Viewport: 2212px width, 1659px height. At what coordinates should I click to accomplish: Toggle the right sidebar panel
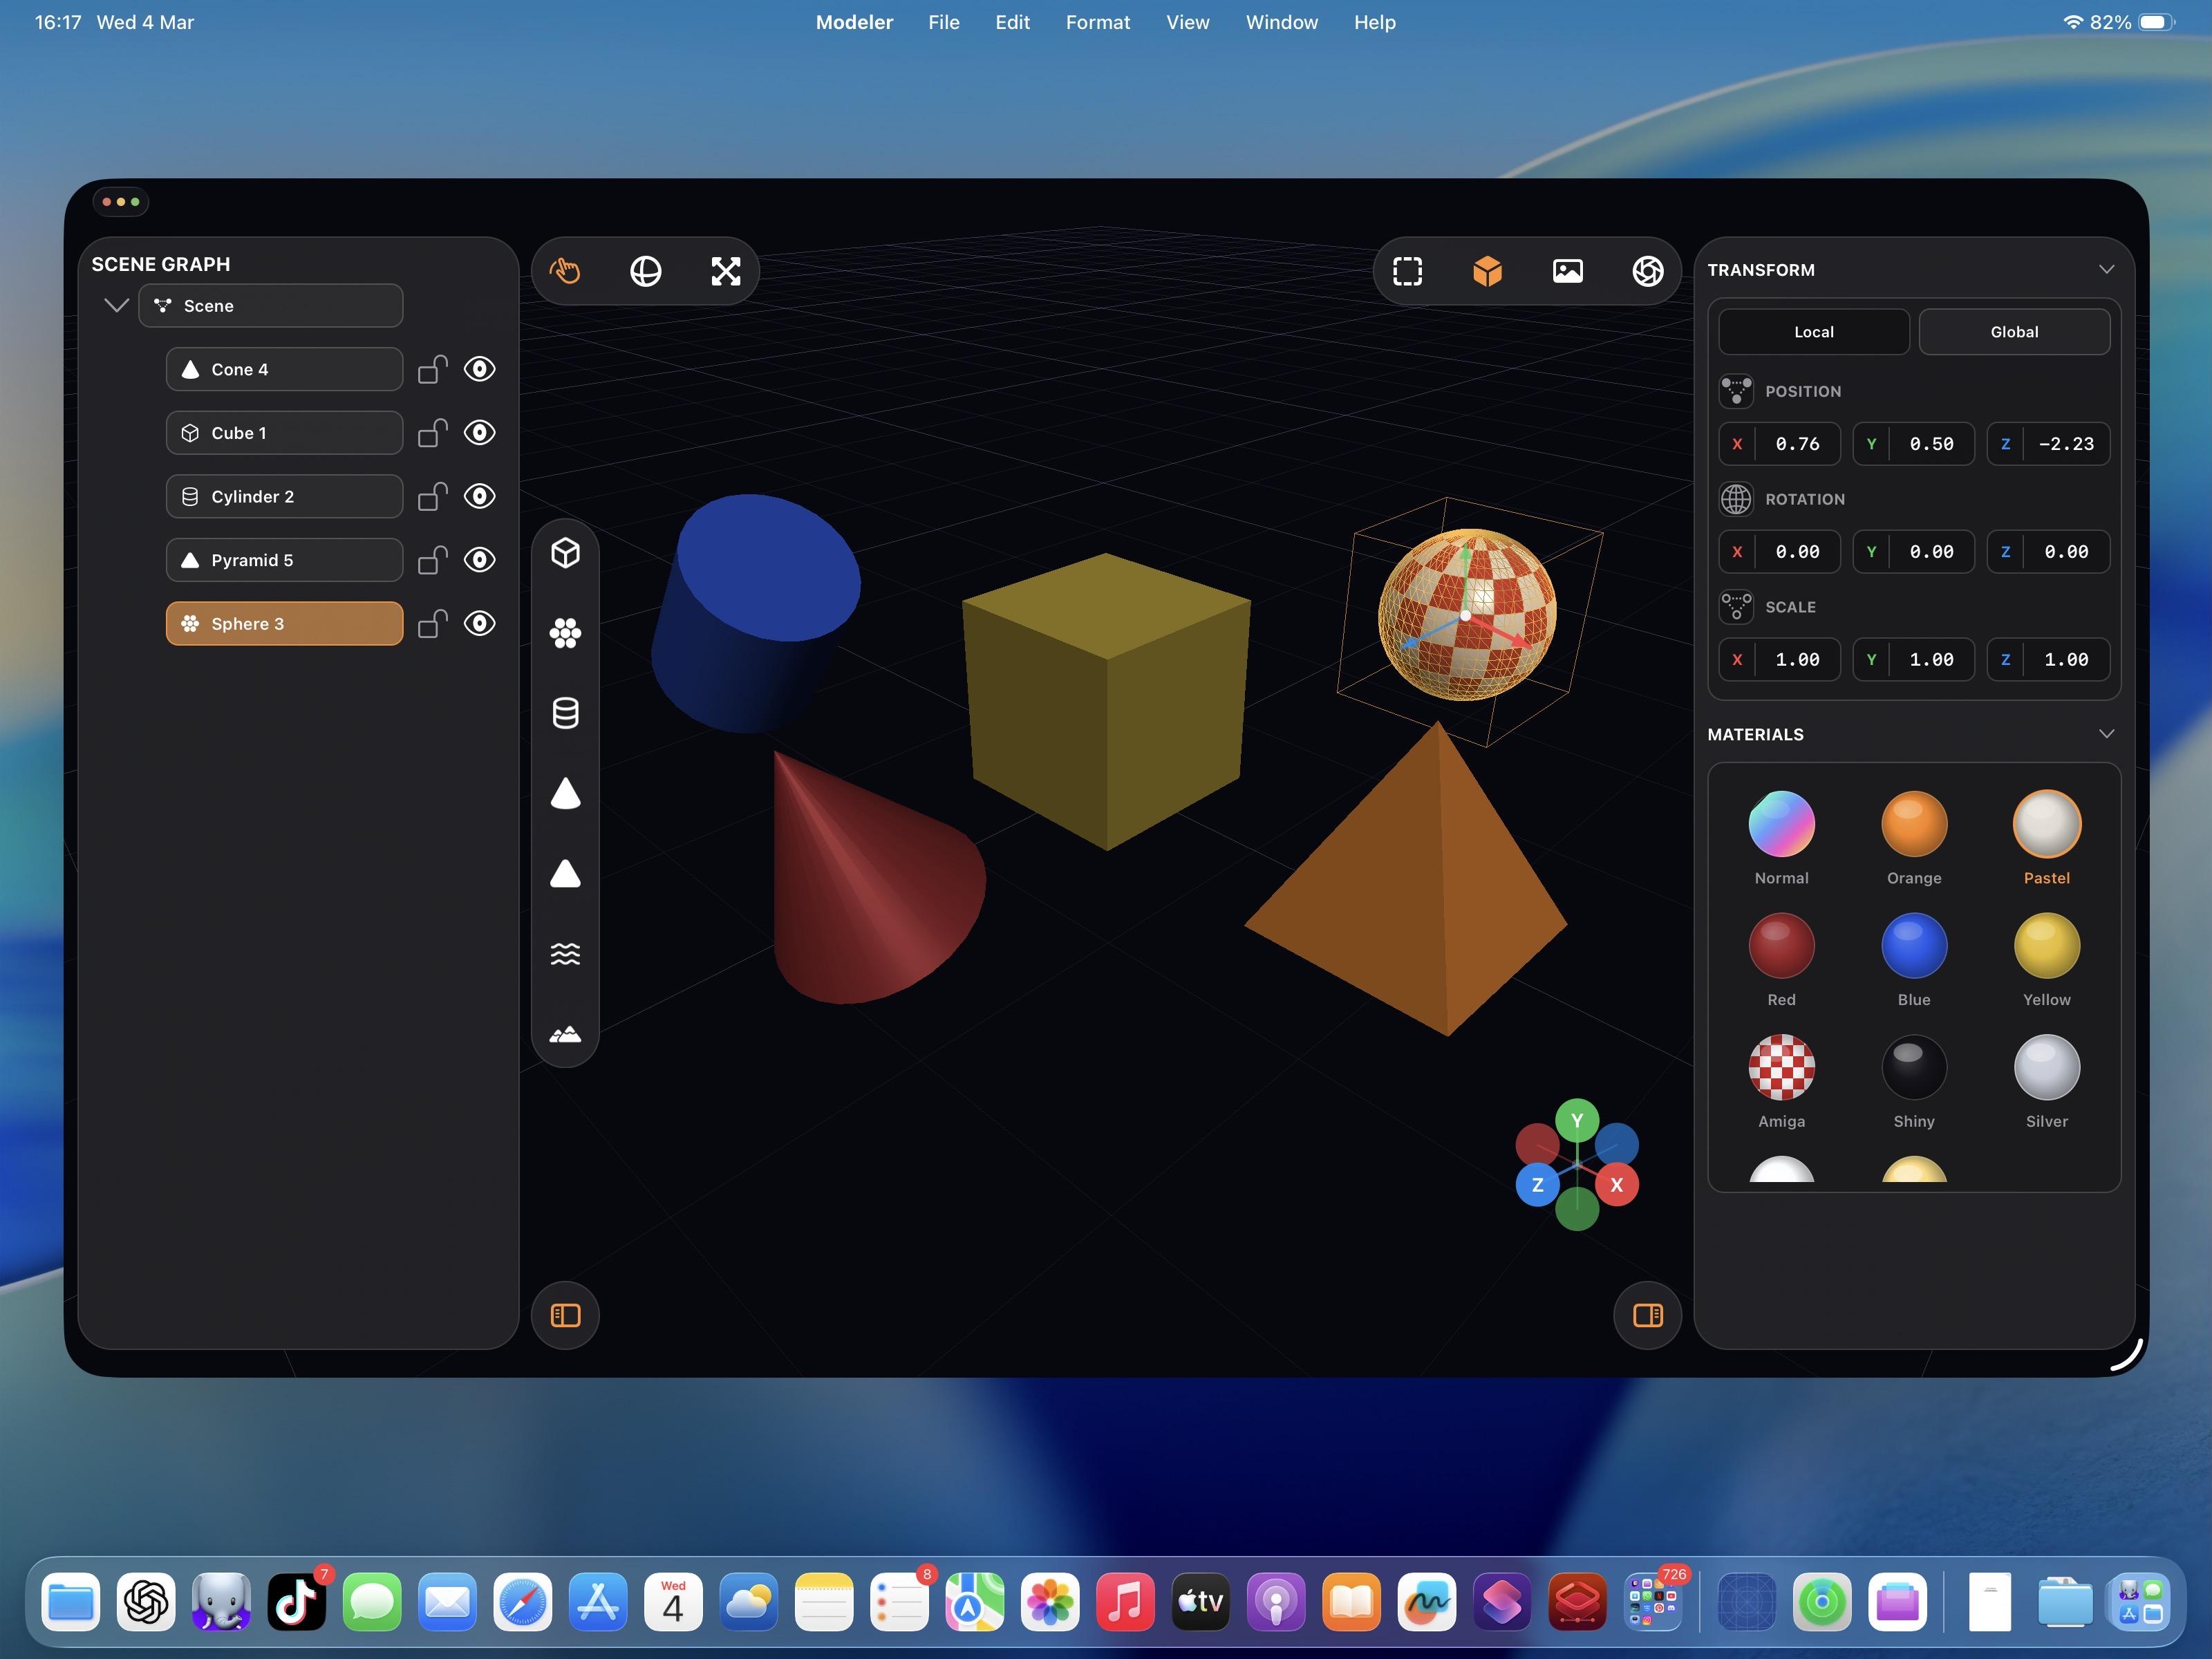point(1648,1315)
